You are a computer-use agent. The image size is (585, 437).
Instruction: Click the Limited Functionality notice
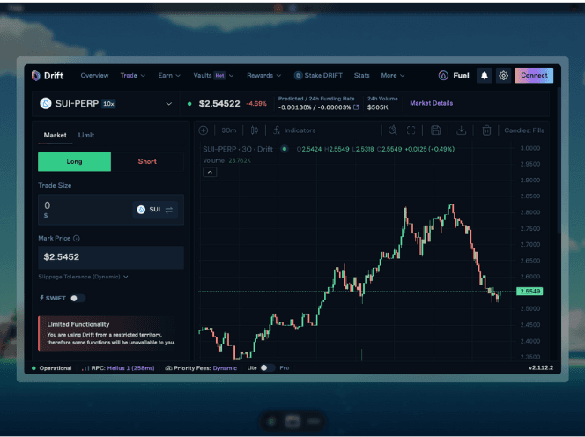tap(109, 333)
